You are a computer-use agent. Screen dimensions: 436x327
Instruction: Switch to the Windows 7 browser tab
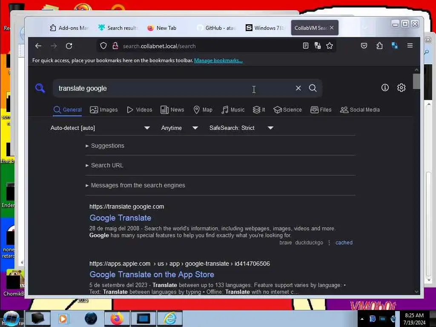pos(266,28)
